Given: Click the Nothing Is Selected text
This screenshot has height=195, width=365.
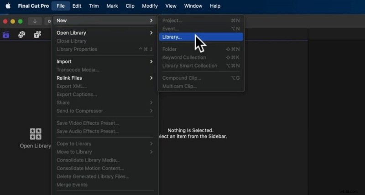Looking at the screenshot, I should click(190, 130).
